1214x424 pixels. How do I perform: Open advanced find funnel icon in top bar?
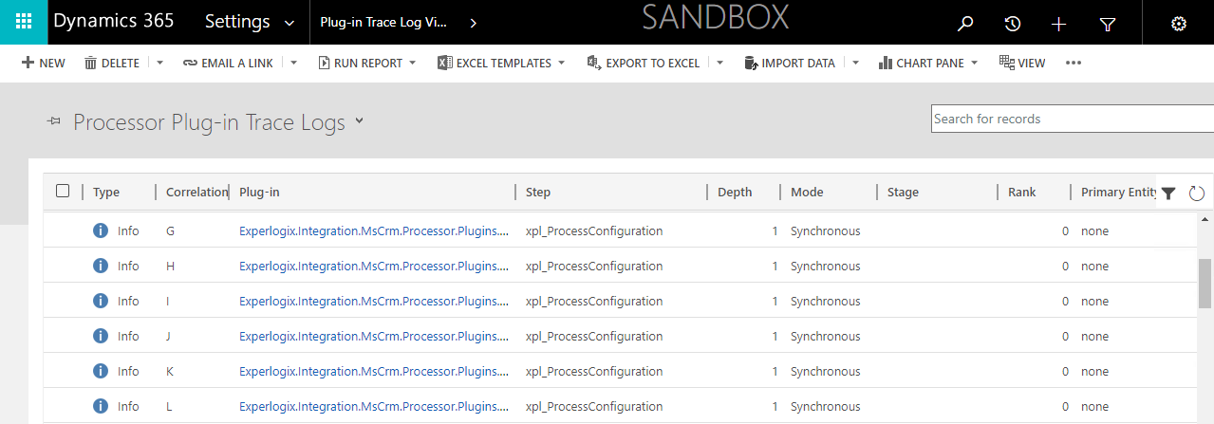click(x=1107, y=24)
